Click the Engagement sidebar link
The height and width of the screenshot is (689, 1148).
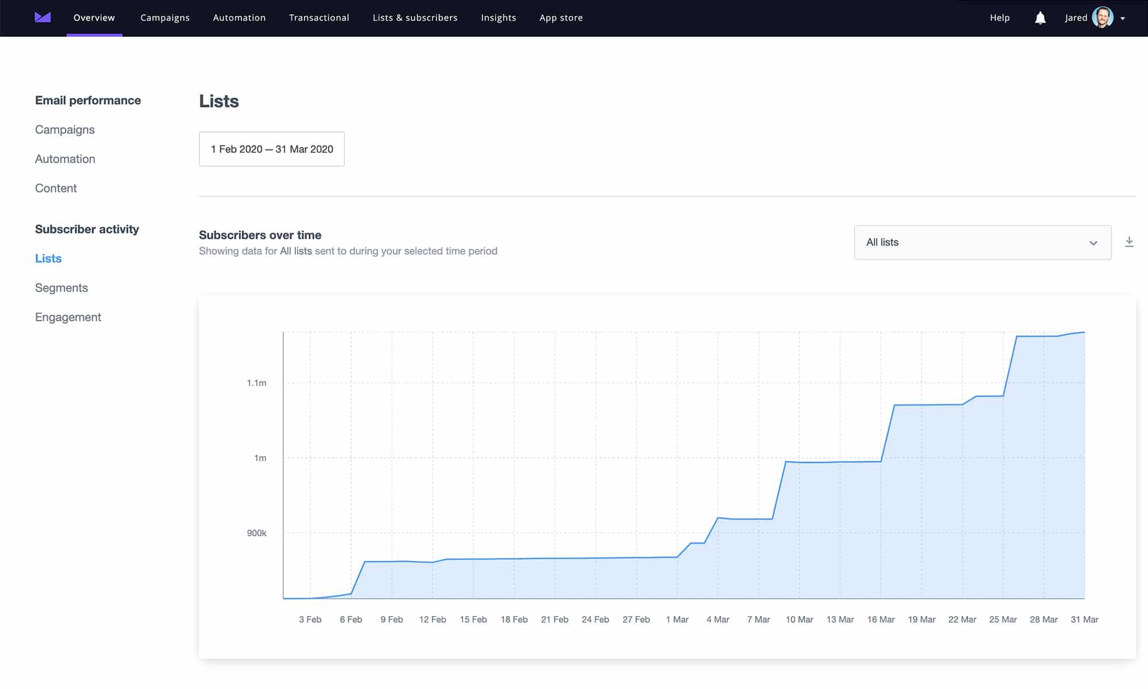[x=67, y=317]
